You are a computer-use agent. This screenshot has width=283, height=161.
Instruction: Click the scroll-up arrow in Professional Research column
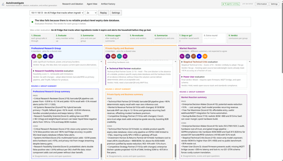(x=101, y=61)
